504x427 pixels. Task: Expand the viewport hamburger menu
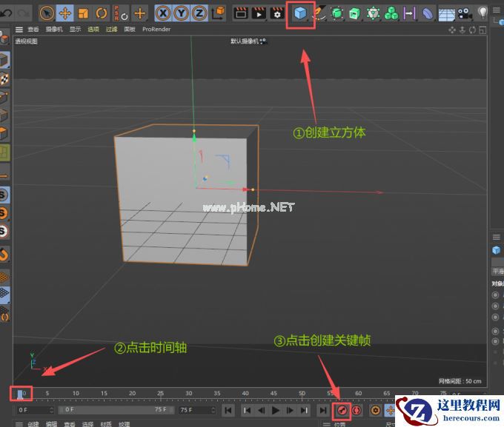[x=19, y=30]
